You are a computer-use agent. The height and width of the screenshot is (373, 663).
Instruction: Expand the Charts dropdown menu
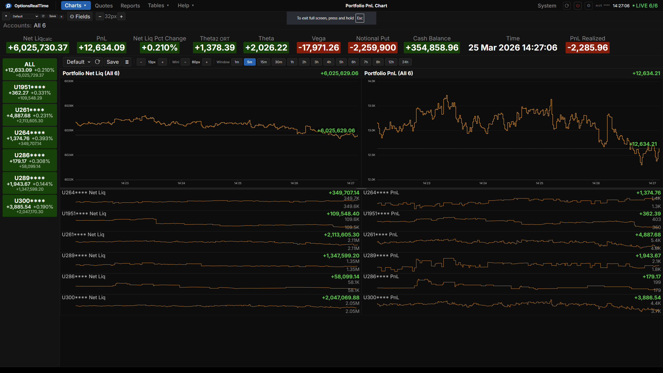tap(76, 5)
